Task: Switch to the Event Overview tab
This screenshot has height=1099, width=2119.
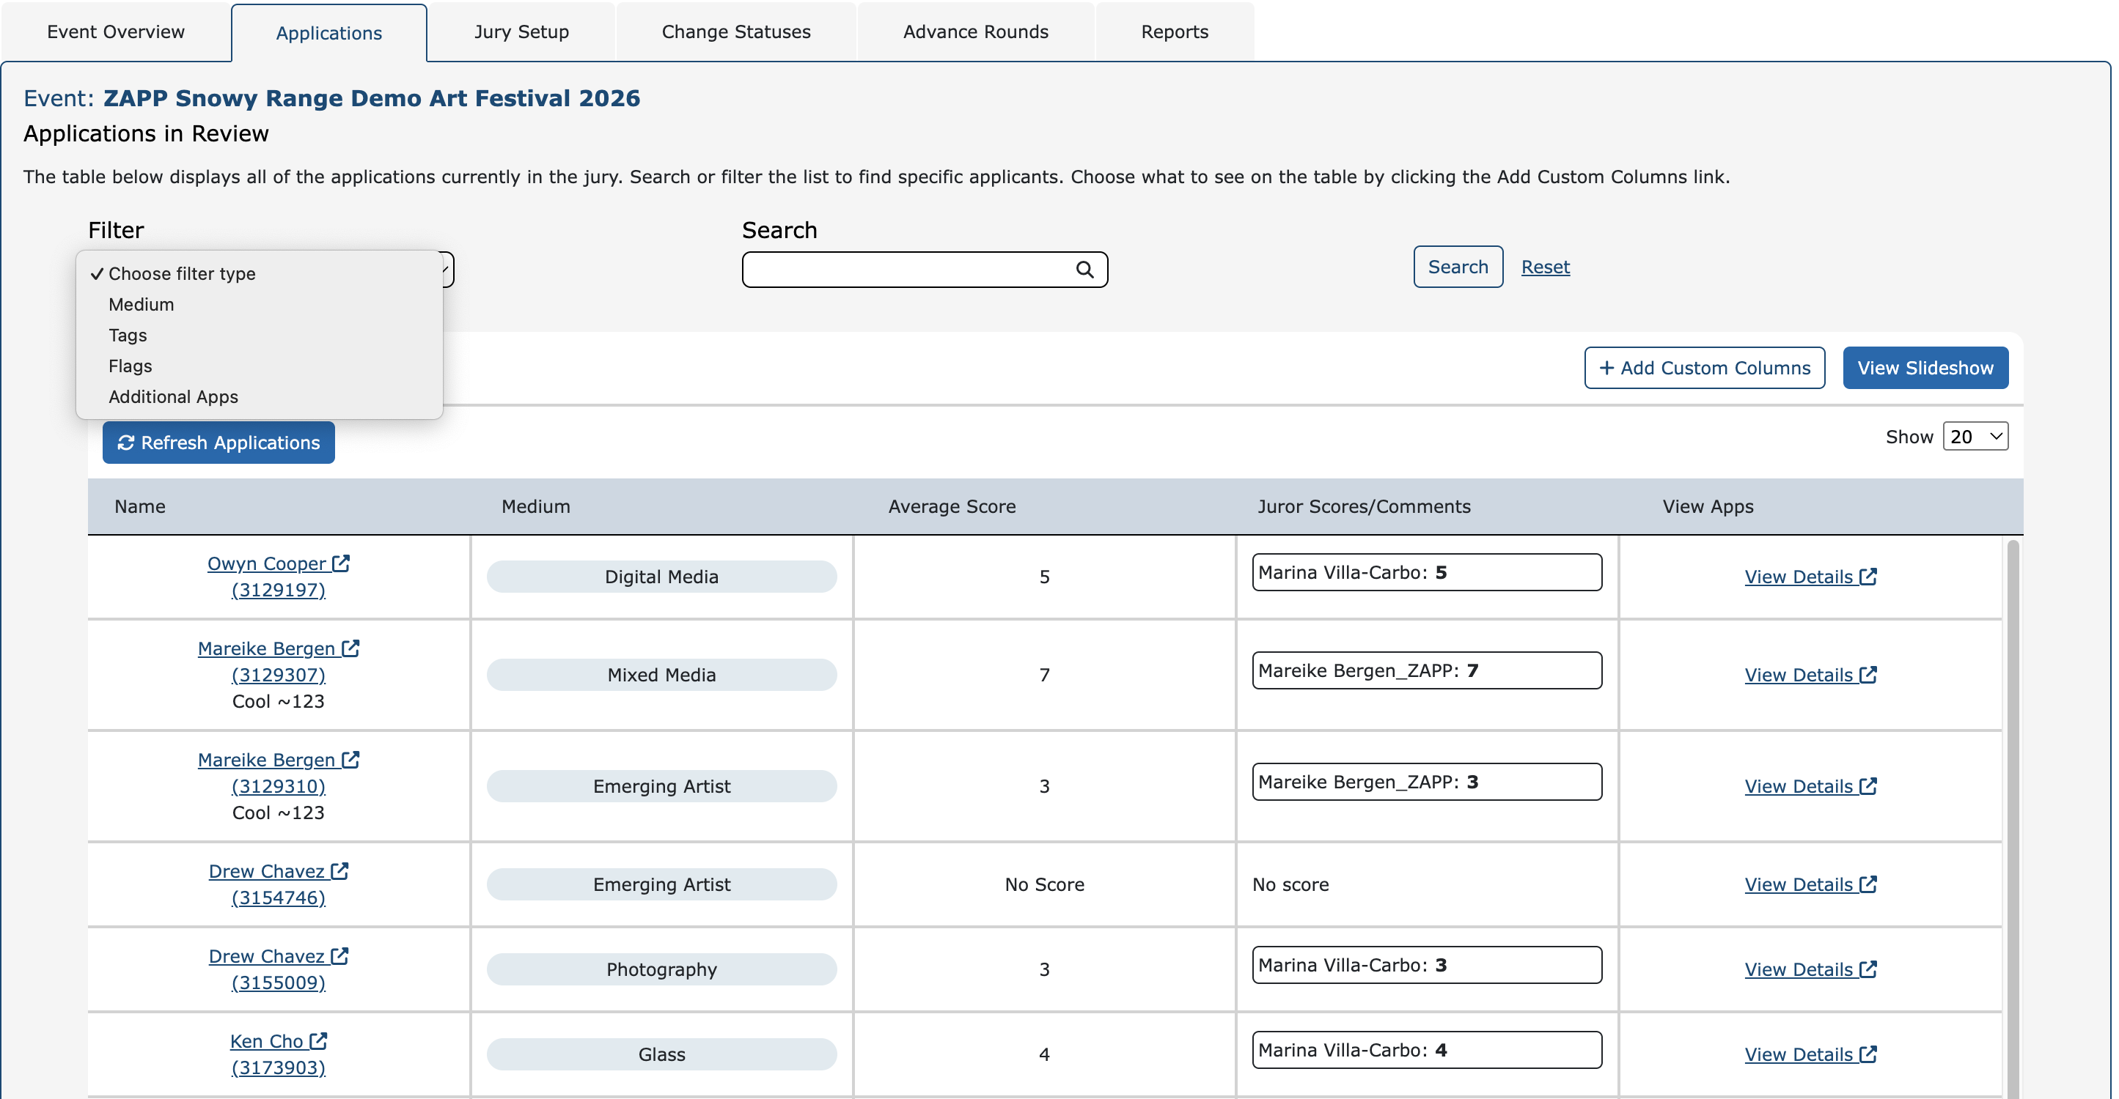Action: tap(115, 32)
